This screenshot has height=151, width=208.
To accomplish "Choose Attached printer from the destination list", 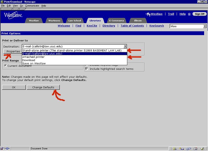I will pos(75,57).
